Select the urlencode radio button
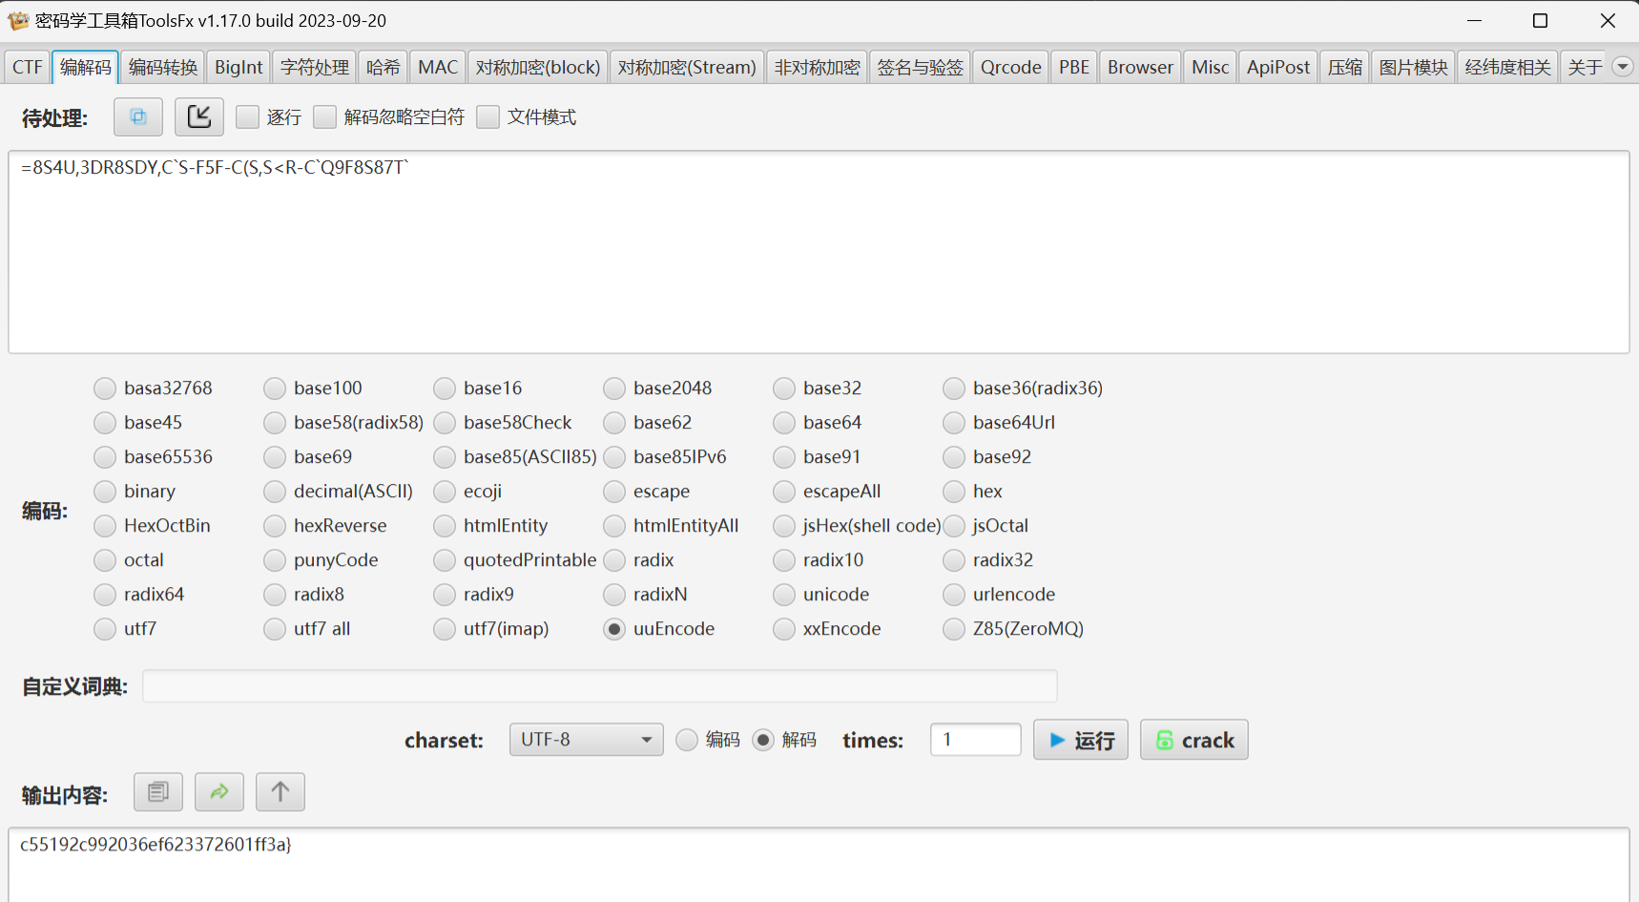 click(x=954, y=595)
